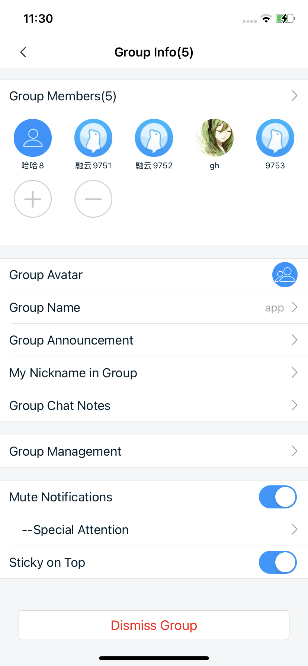The width and height of the screenshot is (308, 666).
Task: Open the Group Name chevron
Action: [295, 307]
